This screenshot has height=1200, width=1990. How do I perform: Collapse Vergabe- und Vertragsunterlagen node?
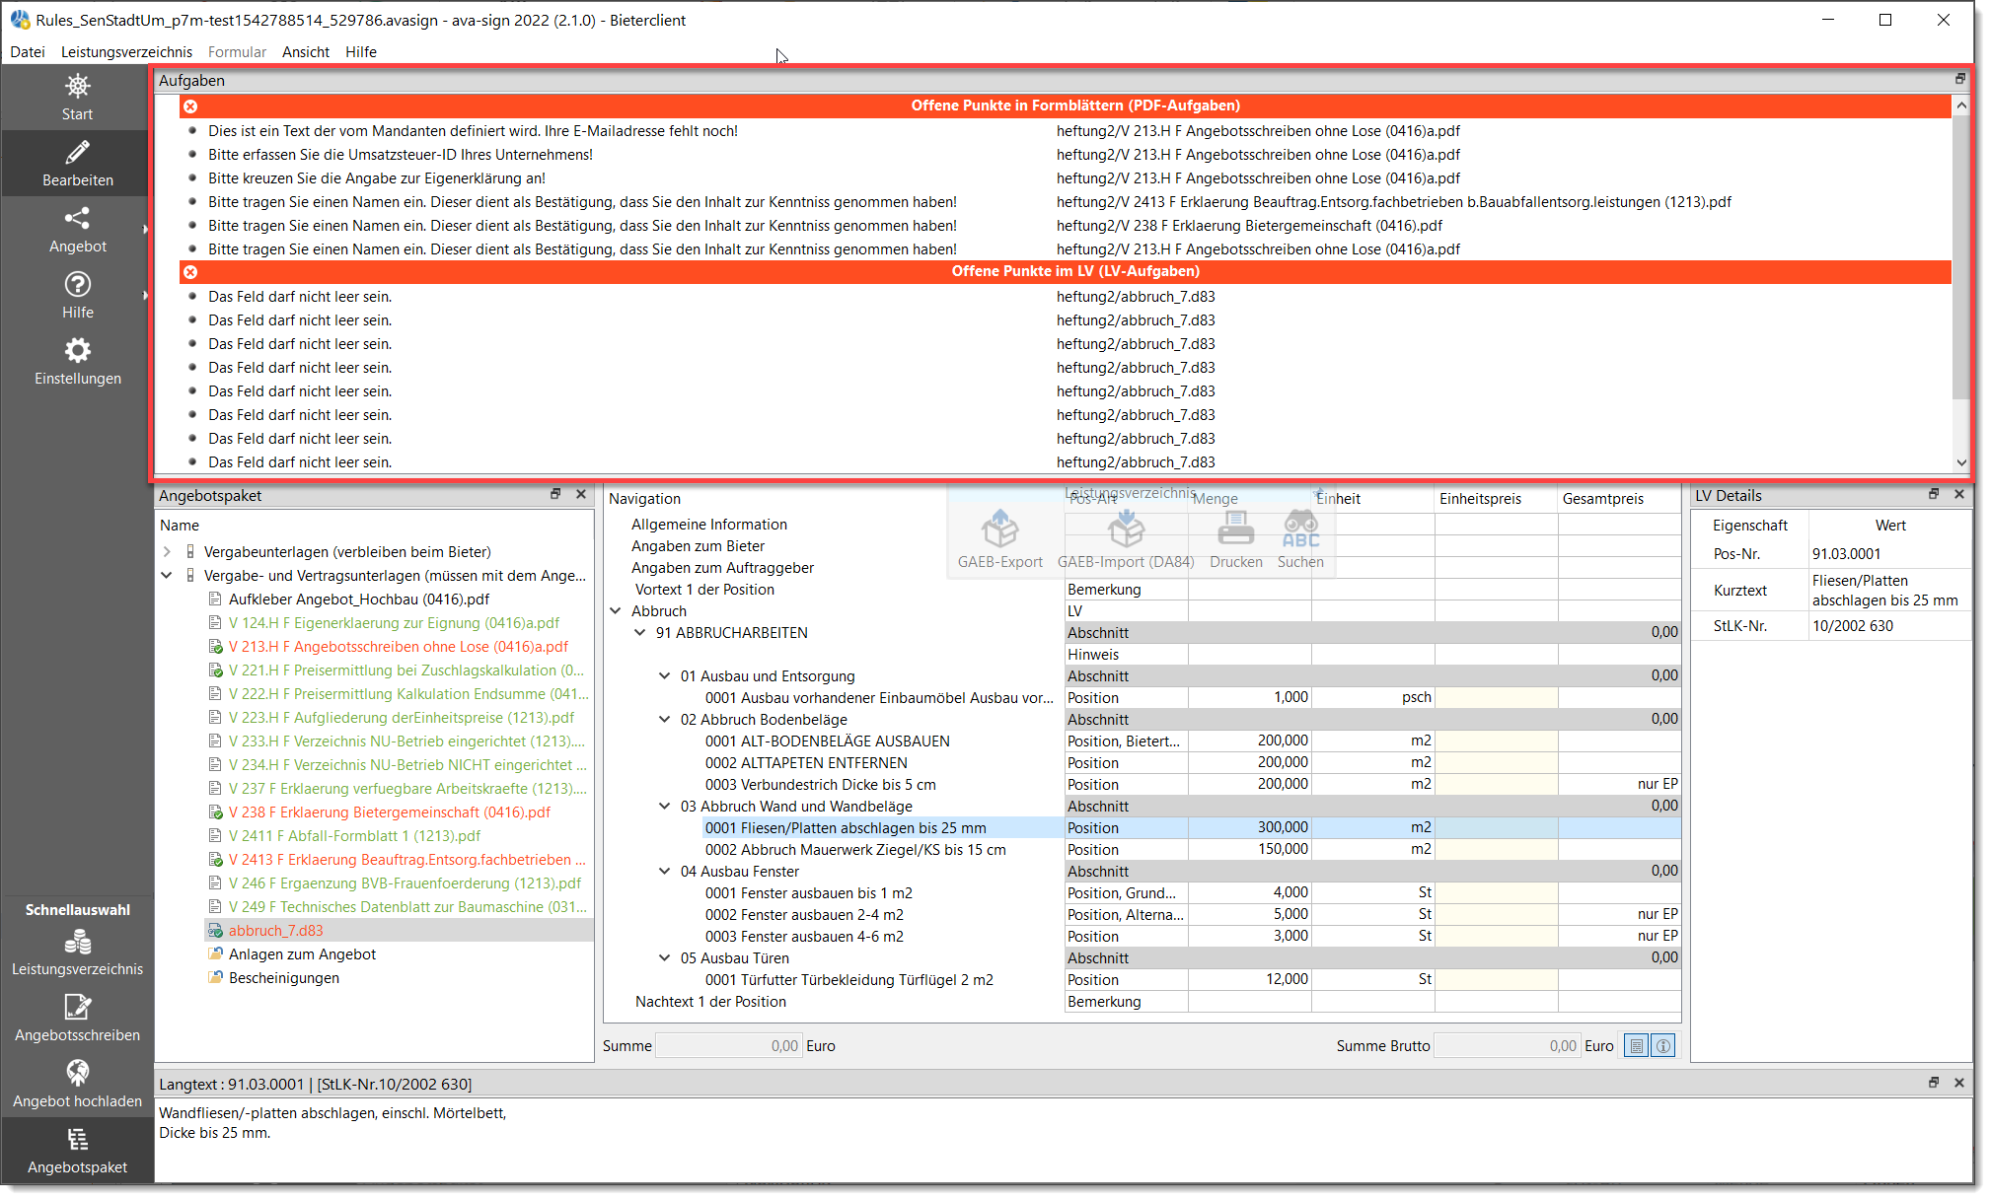[x=167, y=576]
